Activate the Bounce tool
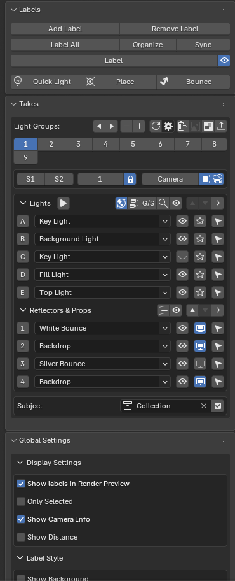 193,82
